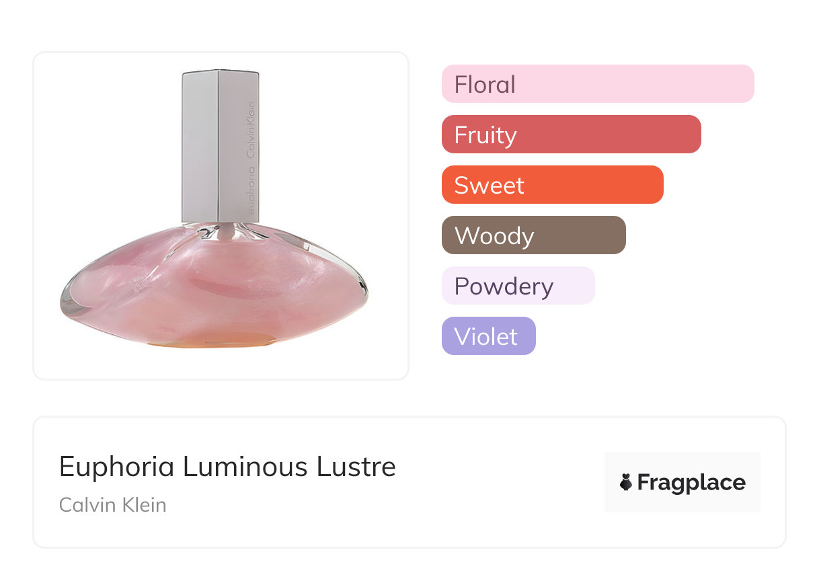This screenshot has height=581, width=819.
Task: Click the pink perfume bottle body
Action: [215, 282]
